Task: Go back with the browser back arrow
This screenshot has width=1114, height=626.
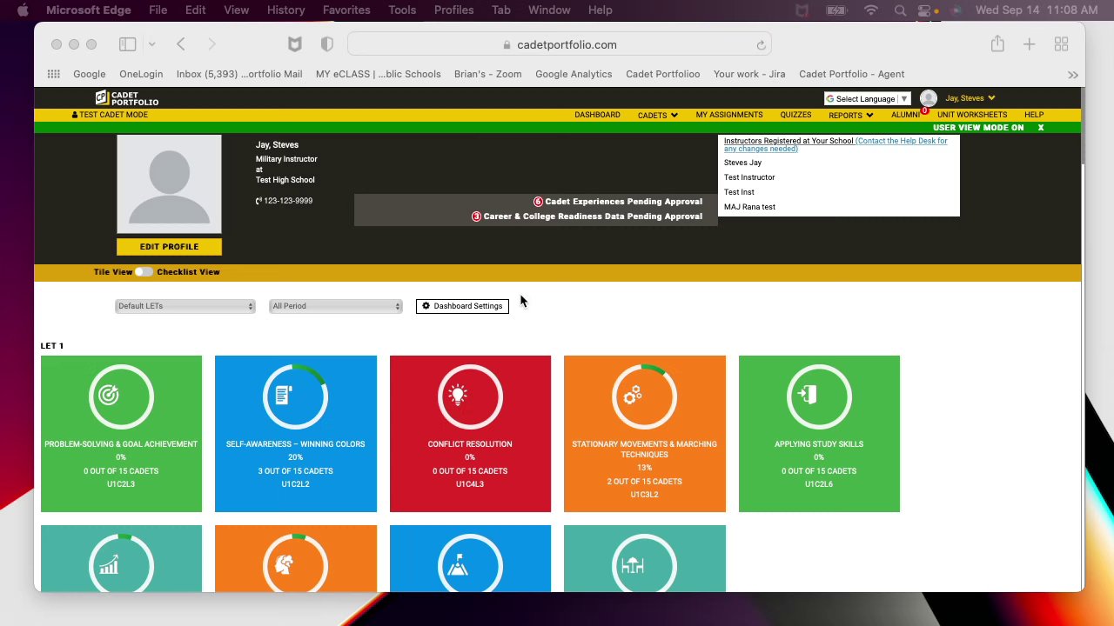Action: [x=181, y=44]
